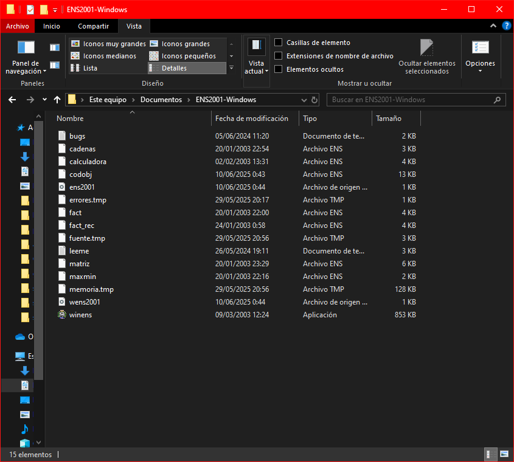Switch layout to Iconos pequeños

[x=183, y=56]
